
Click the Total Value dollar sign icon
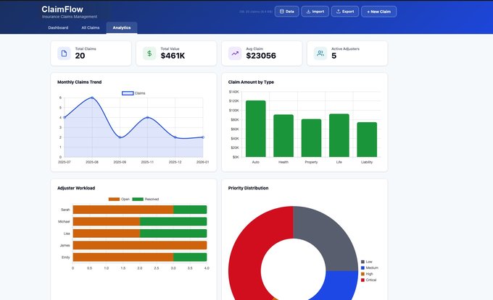coord(149,53)
